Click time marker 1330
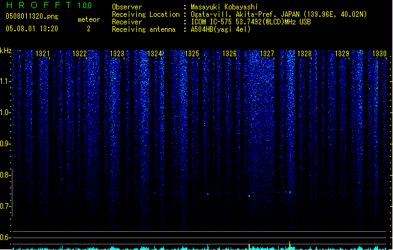Image resolution: width=393 pixels, height=250 pixels. coord(379,54)
